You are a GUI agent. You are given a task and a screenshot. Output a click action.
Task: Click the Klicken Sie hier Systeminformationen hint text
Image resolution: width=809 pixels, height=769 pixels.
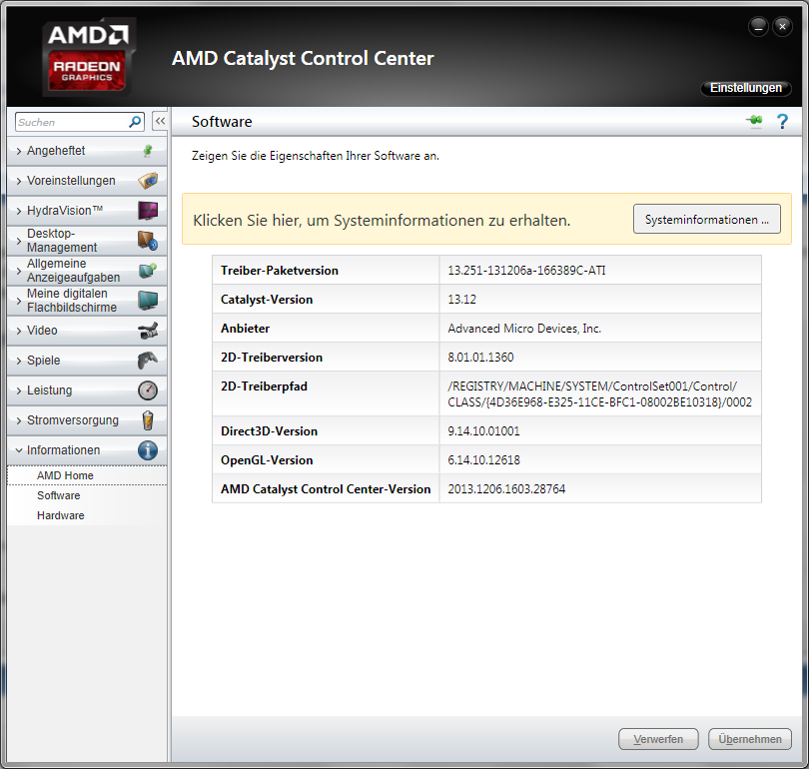click(382, 221)
